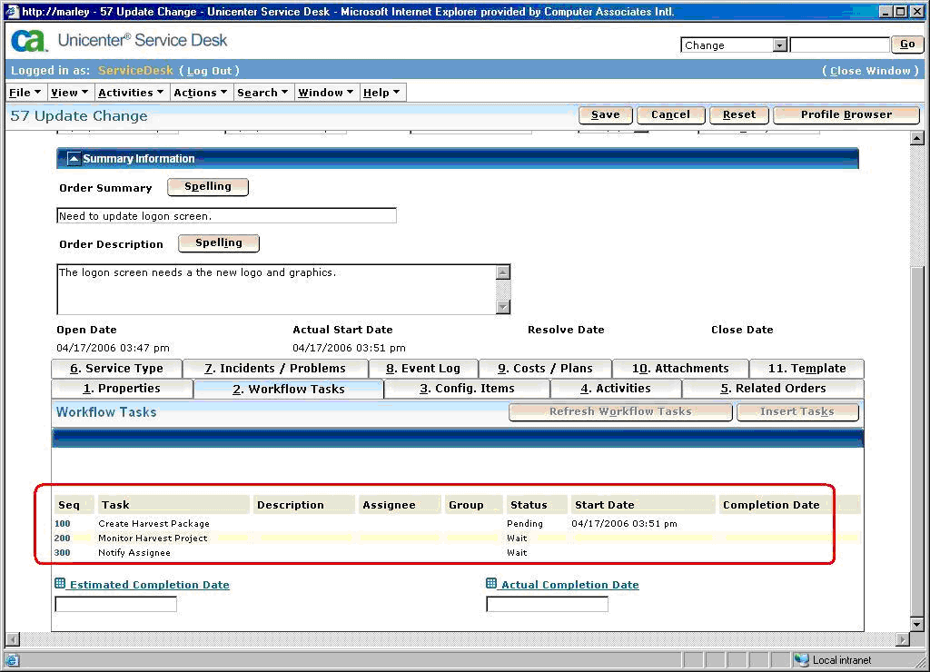The height and width of the screenshot is (672, 930).
Task: Run Spelling check on Order Description
Action: pos(219,243)
